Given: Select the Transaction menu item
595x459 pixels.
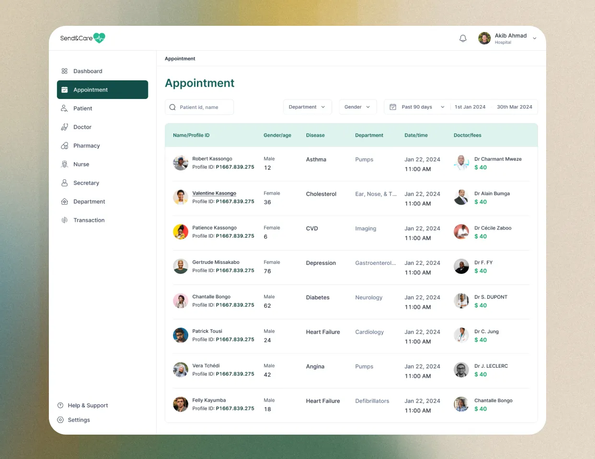Looking at the screenshot, I should (103, 220).
